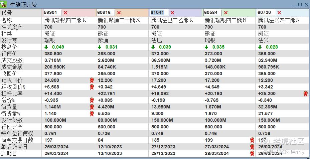Remove warrant 60720 with its red X
Screen dimensions: 310x159
coord(279,13)
